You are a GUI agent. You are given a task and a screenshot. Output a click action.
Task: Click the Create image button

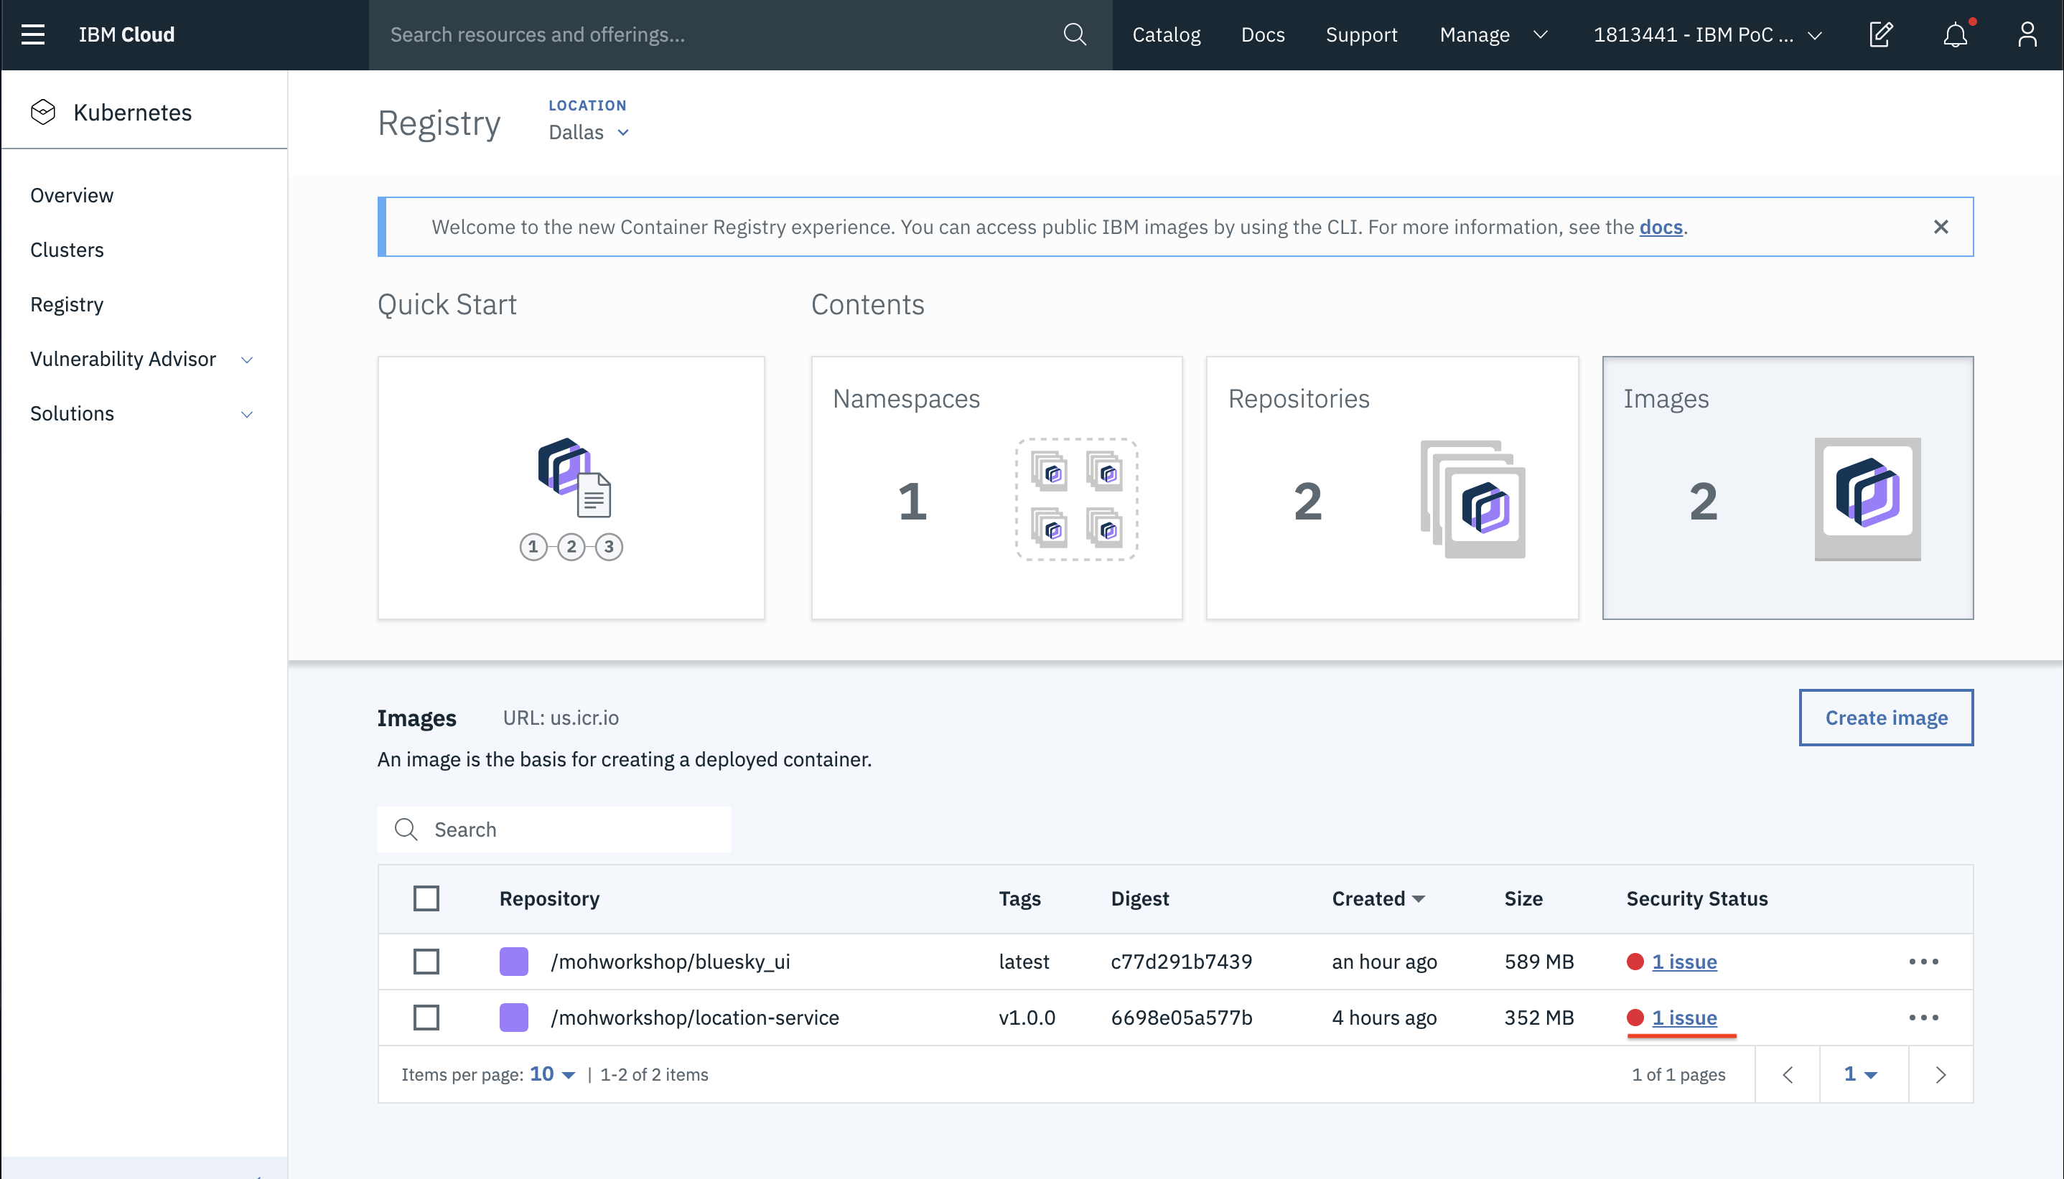[x=1886, y=718]
